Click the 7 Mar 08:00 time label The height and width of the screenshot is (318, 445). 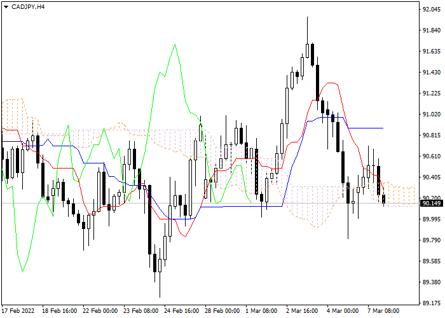pyautogui.click(x=383, y=310)
